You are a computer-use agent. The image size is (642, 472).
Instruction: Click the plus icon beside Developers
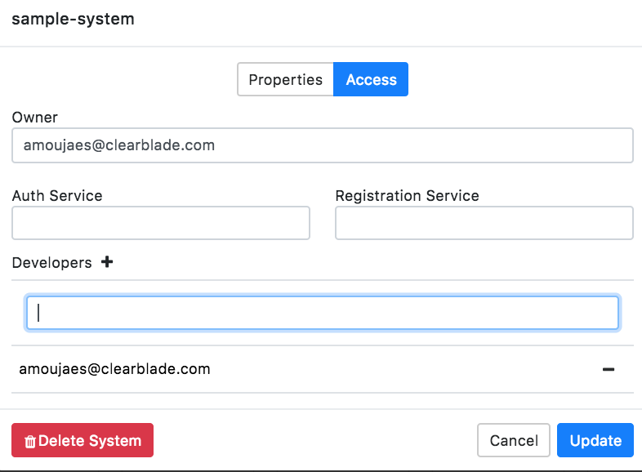point(107,262)
